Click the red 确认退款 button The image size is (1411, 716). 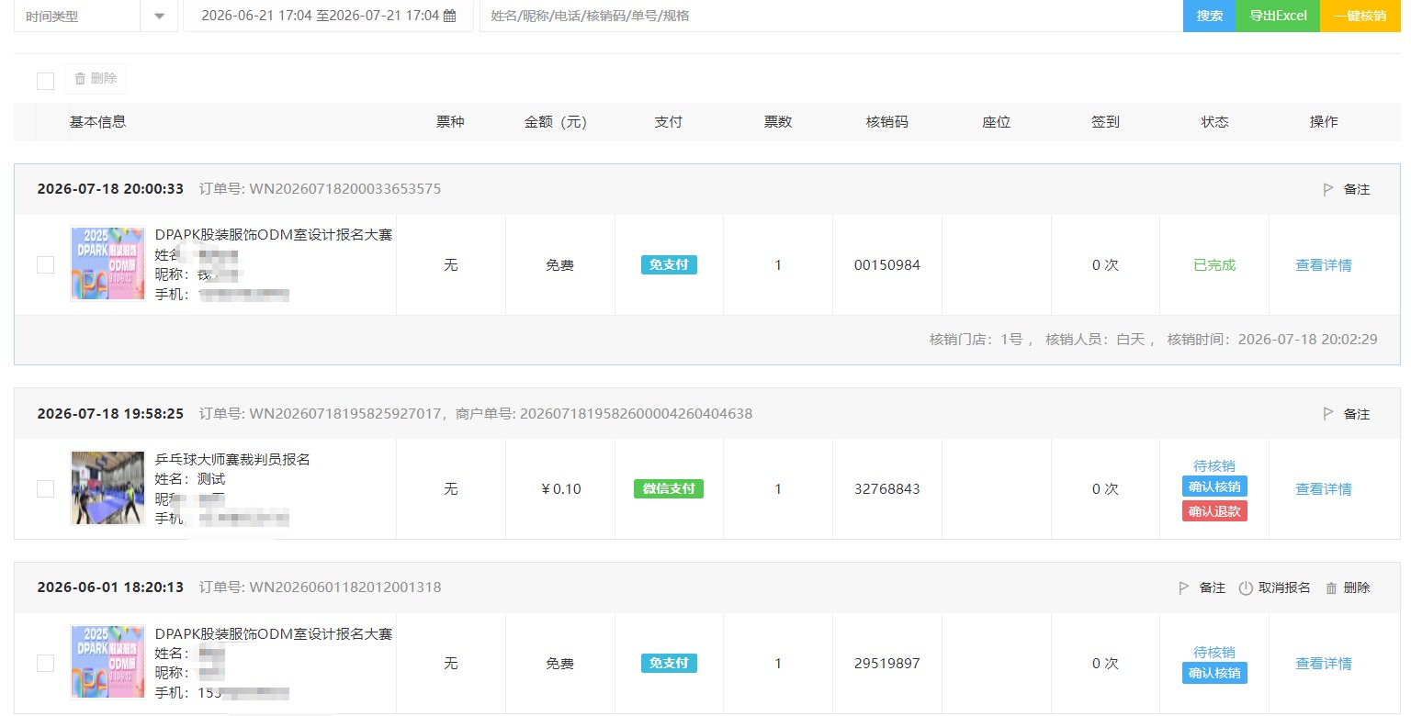pyautogui.click(x=1214, y=511)
